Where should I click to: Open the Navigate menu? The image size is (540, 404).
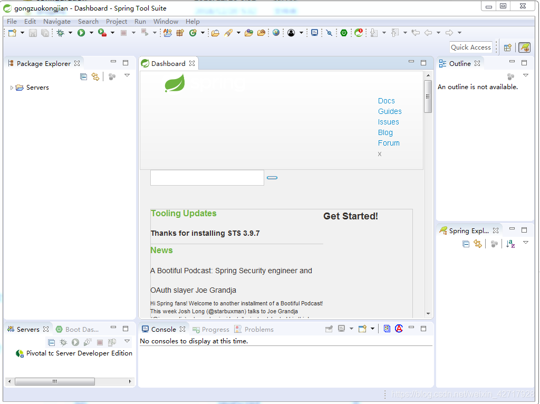(x=57, y=21)
